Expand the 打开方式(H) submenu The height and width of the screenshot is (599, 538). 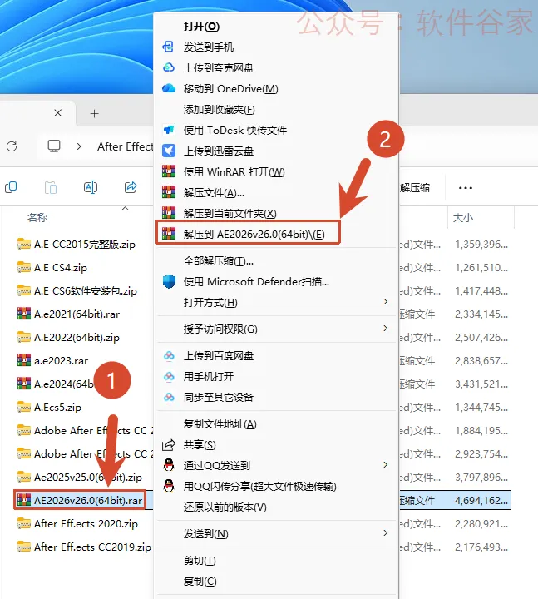pyautogui.click(x=386, y=302)
